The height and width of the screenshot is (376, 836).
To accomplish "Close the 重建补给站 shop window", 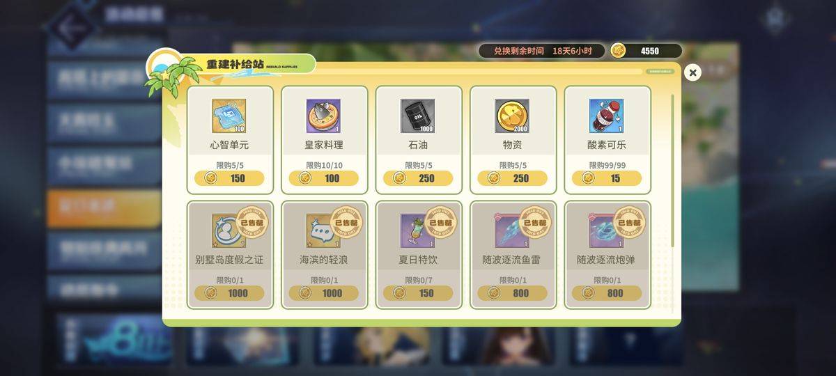I will click(692, 72).
